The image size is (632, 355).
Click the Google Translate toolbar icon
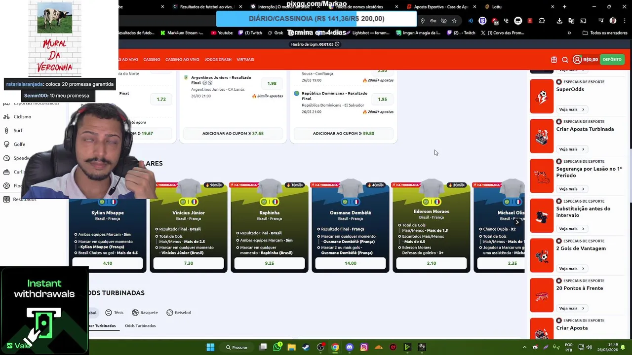pos(571,21)
